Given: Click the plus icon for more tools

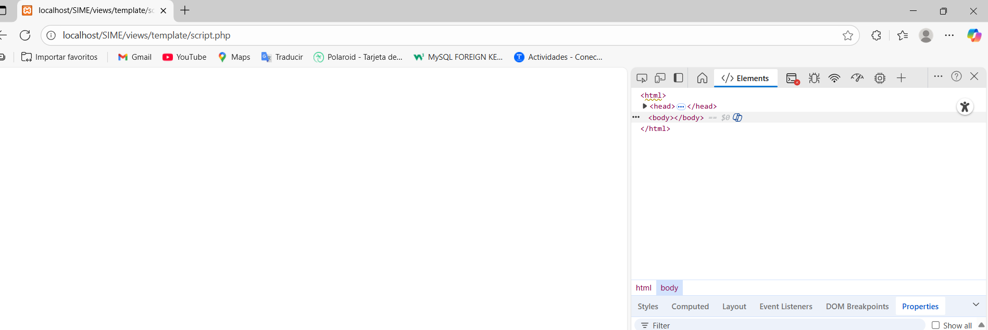Looking at the screenshot, I should point(901,78).
